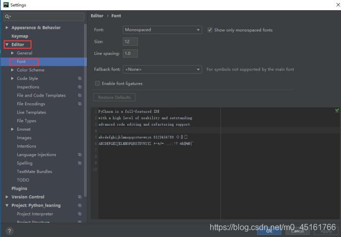Open Language Injections settings

(x=37, y=155)
